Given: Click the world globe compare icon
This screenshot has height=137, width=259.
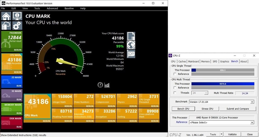Looking at the screenshot, I should [131, 45].
